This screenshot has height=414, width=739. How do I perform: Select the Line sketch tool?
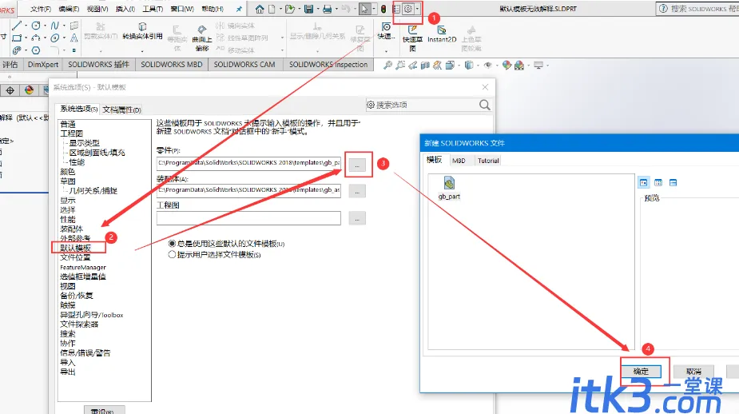click(x=17, y=26)
